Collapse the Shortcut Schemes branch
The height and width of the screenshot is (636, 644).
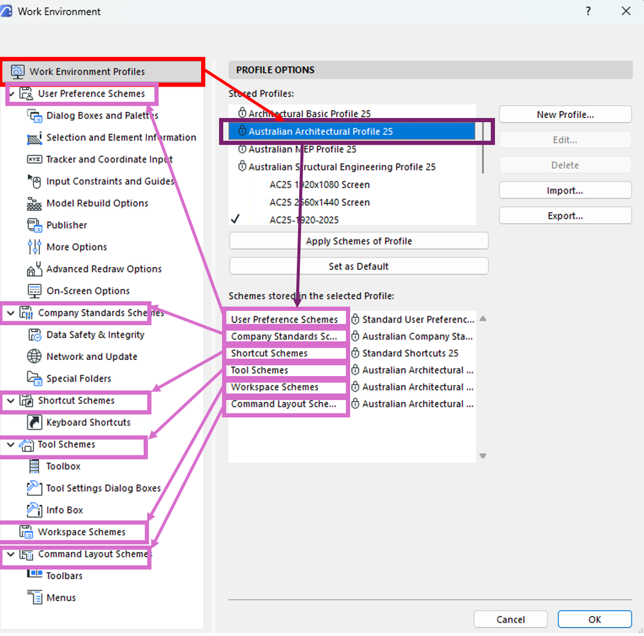[11, 401]
